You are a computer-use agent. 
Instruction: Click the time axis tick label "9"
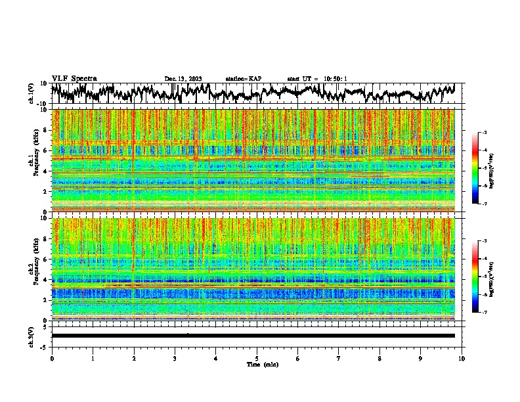point(420,359)
